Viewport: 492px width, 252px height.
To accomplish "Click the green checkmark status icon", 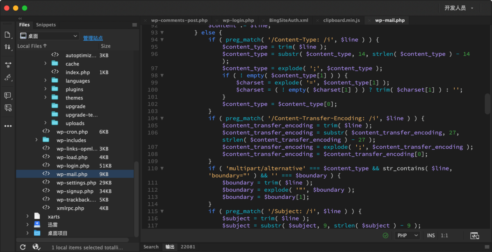I will pos(385,236).
